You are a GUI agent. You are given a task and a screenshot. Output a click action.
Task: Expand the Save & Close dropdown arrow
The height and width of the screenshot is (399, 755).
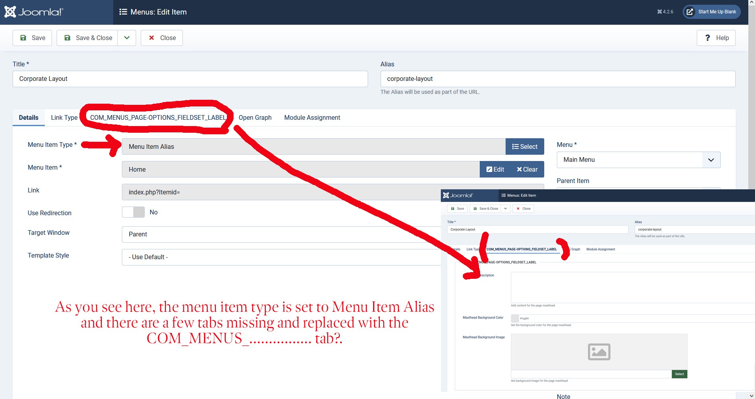click(x=127, y=38)
